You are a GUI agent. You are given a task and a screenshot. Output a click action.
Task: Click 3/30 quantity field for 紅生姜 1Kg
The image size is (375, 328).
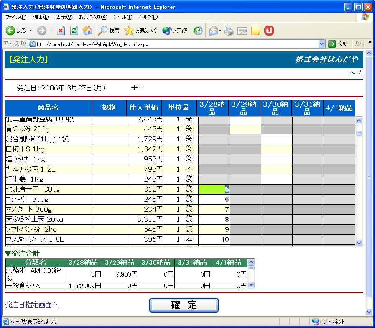[276, 179]
